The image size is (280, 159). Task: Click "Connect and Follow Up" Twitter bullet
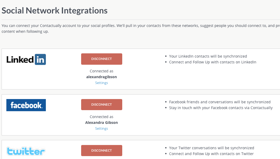click(211, 154)
